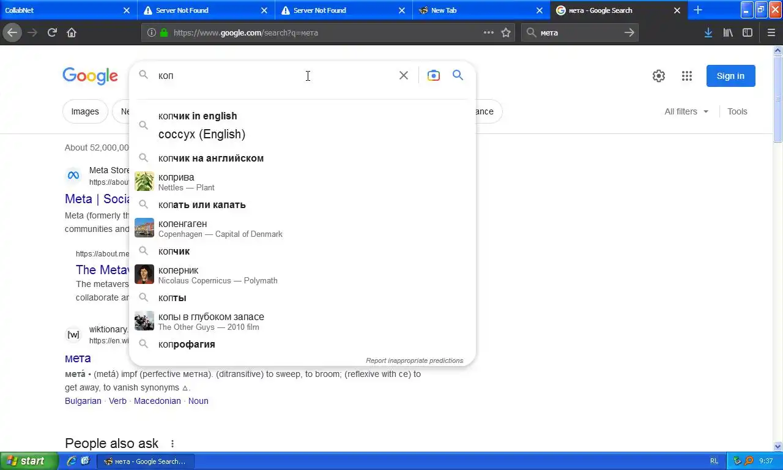The height and width of the screenshot is (470, 783).
Task: View the green padlock connection info
Action: pyautogui.click(x=164, y=32)
